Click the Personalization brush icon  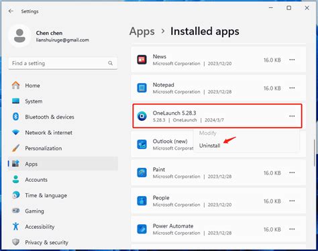(x=15, y=148)
